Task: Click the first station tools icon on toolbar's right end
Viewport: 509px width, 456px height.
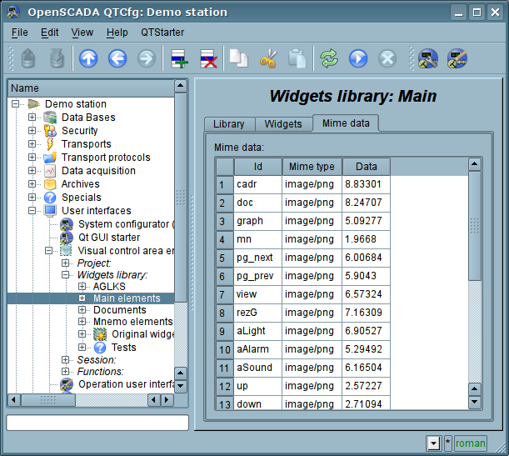Action: pyautogui.click(x=428, y=58)
